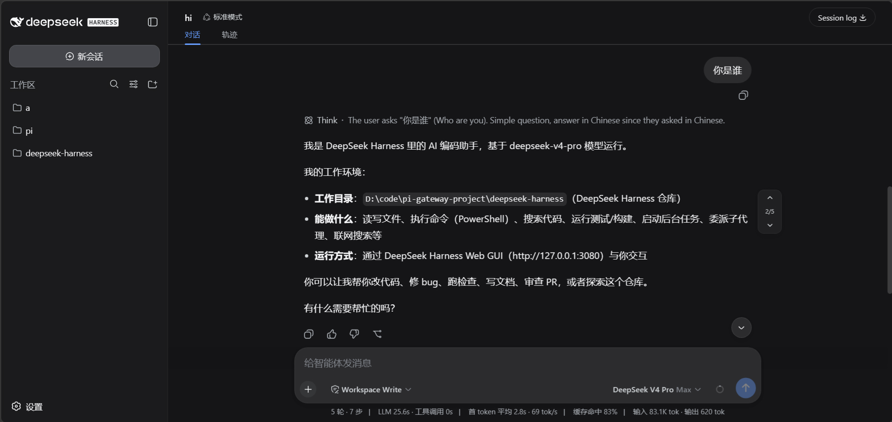This screenshot has width=892, height=422.
Task: Click the context usage ring indicator
Action: tap(720, 390)
